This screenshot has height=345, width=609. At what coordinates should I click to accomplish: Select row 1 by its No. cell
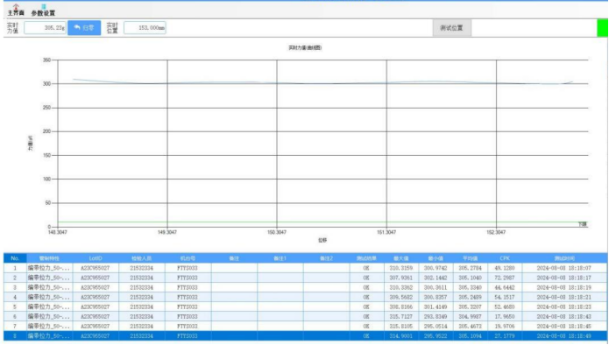pos(15,268)
